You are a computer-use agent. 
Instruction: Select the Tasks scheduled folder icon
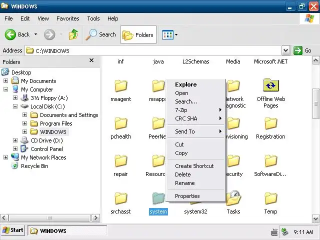(233, 198)
